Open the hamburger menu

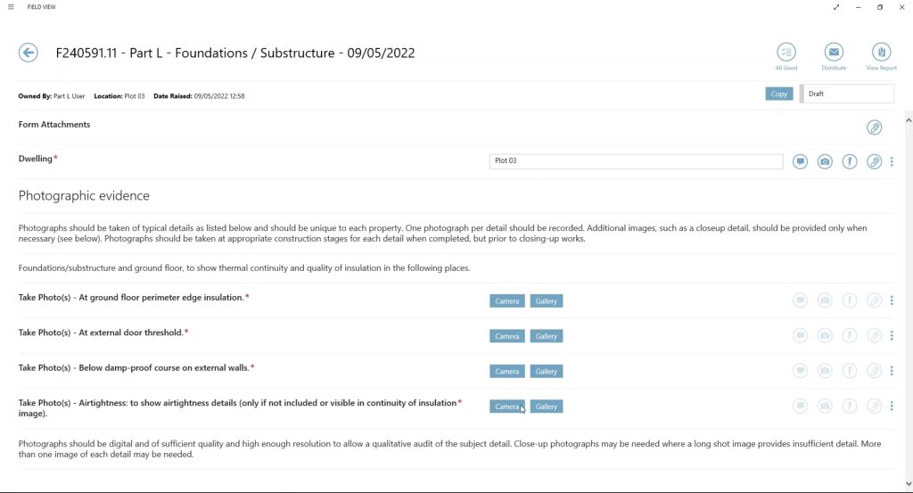[x=10, y=7]
